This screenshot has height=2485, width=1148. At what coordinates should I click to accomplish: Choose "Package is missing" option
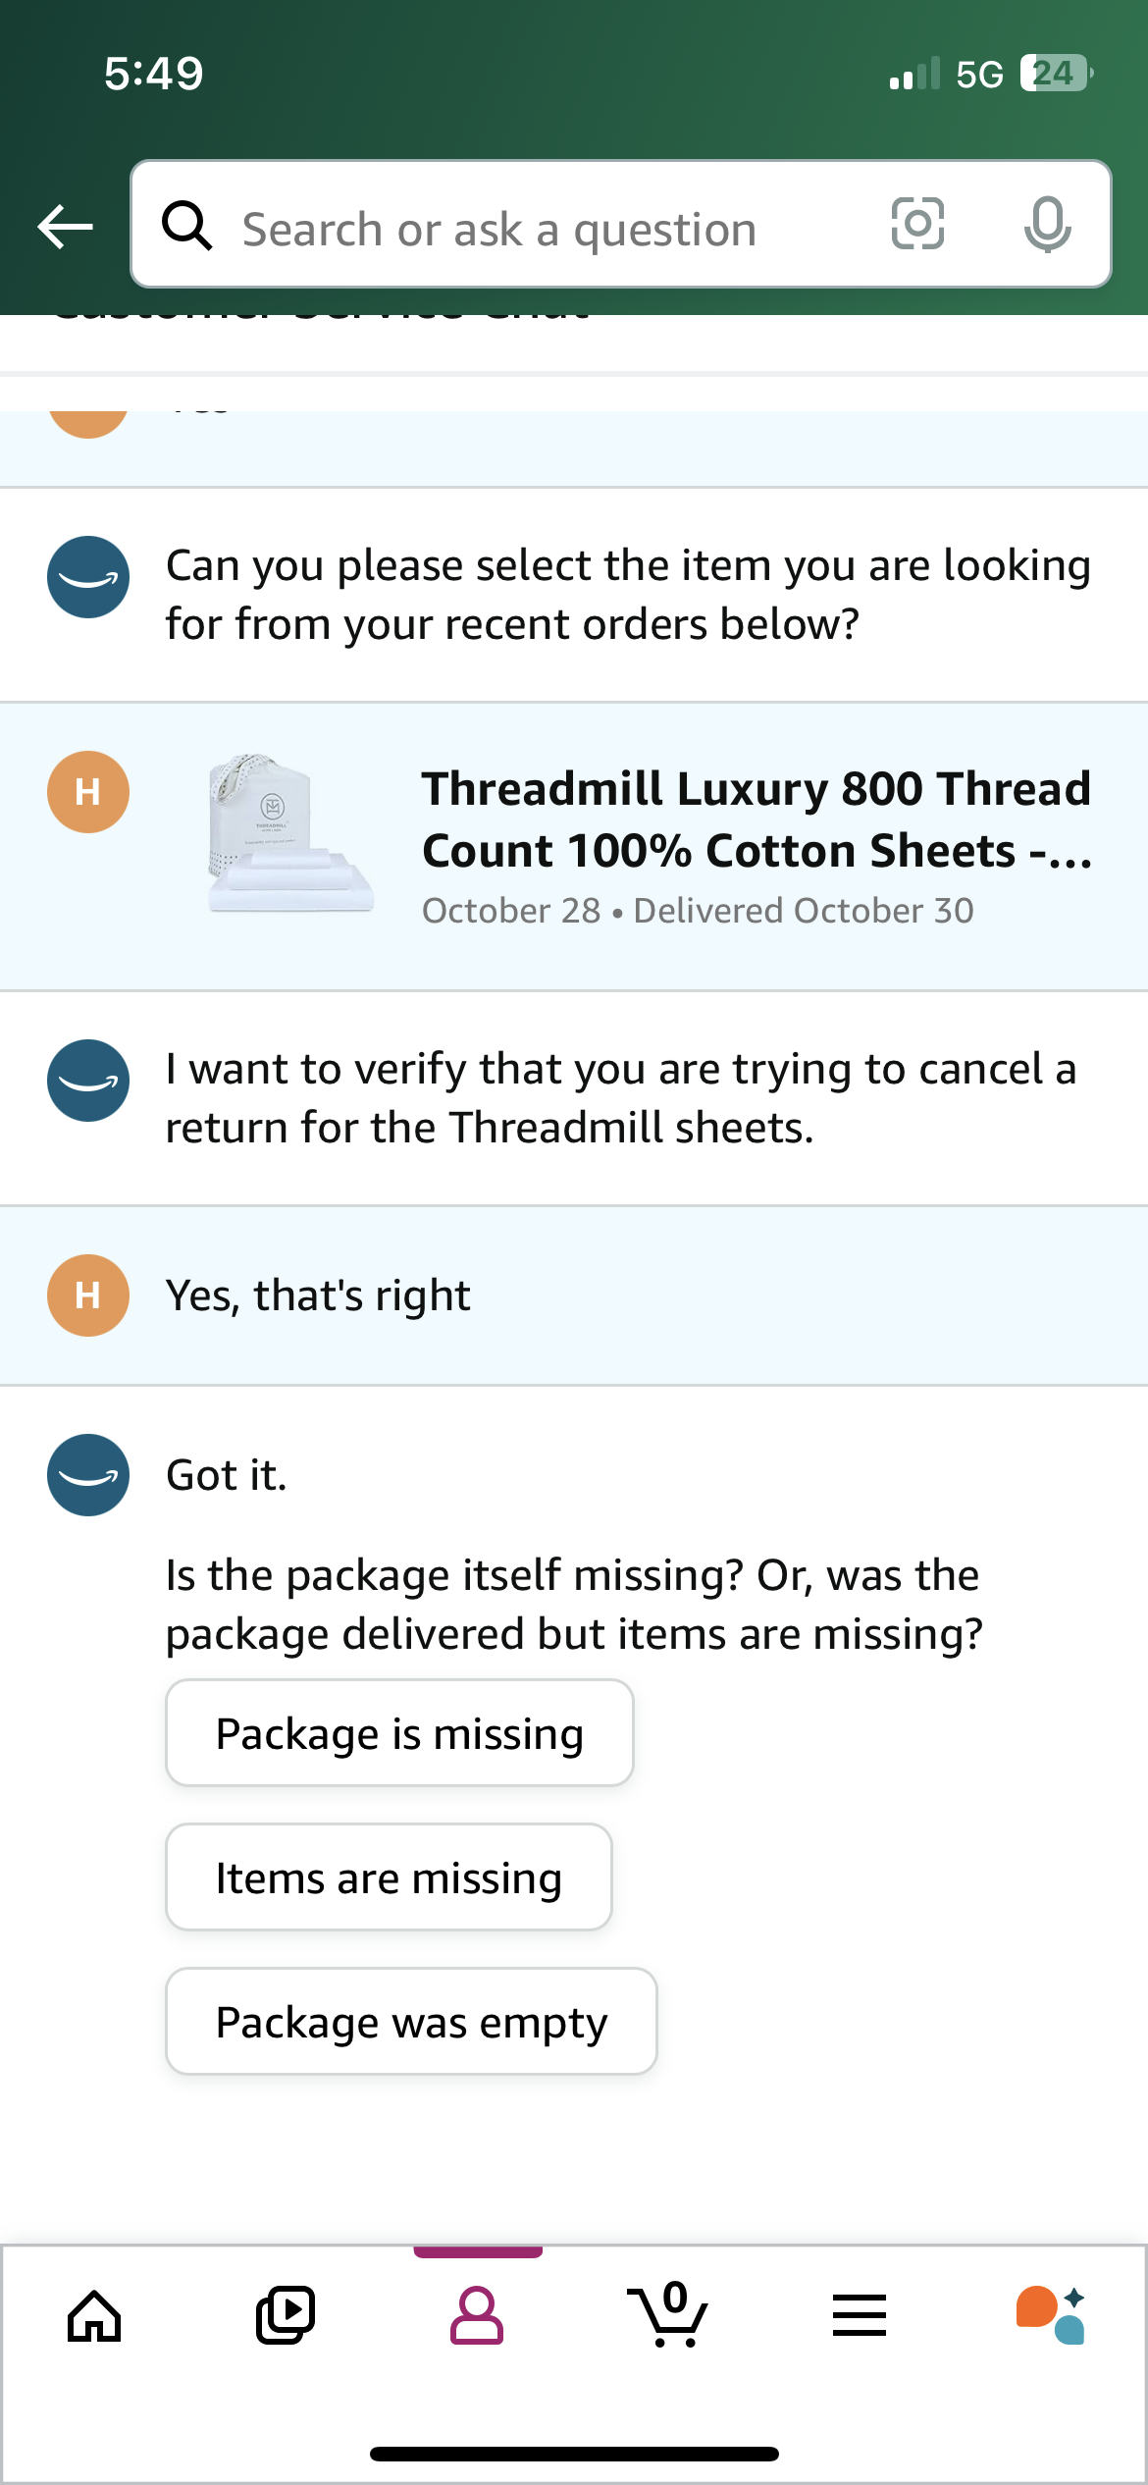click(399, 1733)
